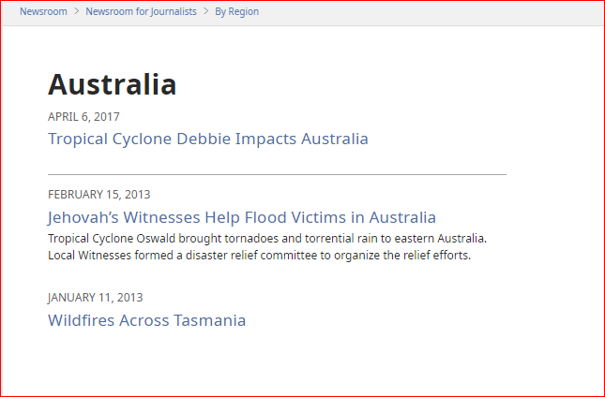Click the April 6, 2017 date label
This screenshot has width=605, height=397.
83,117
